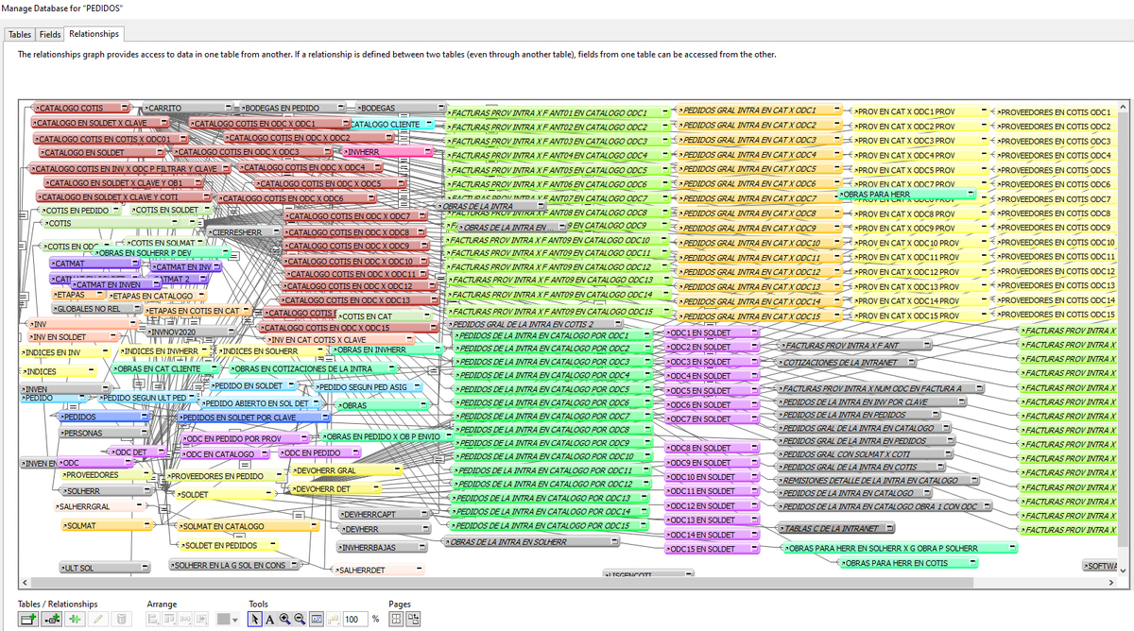Select the pointer selection tool
The image size is (1134, 631).
[x=254, y=619]
